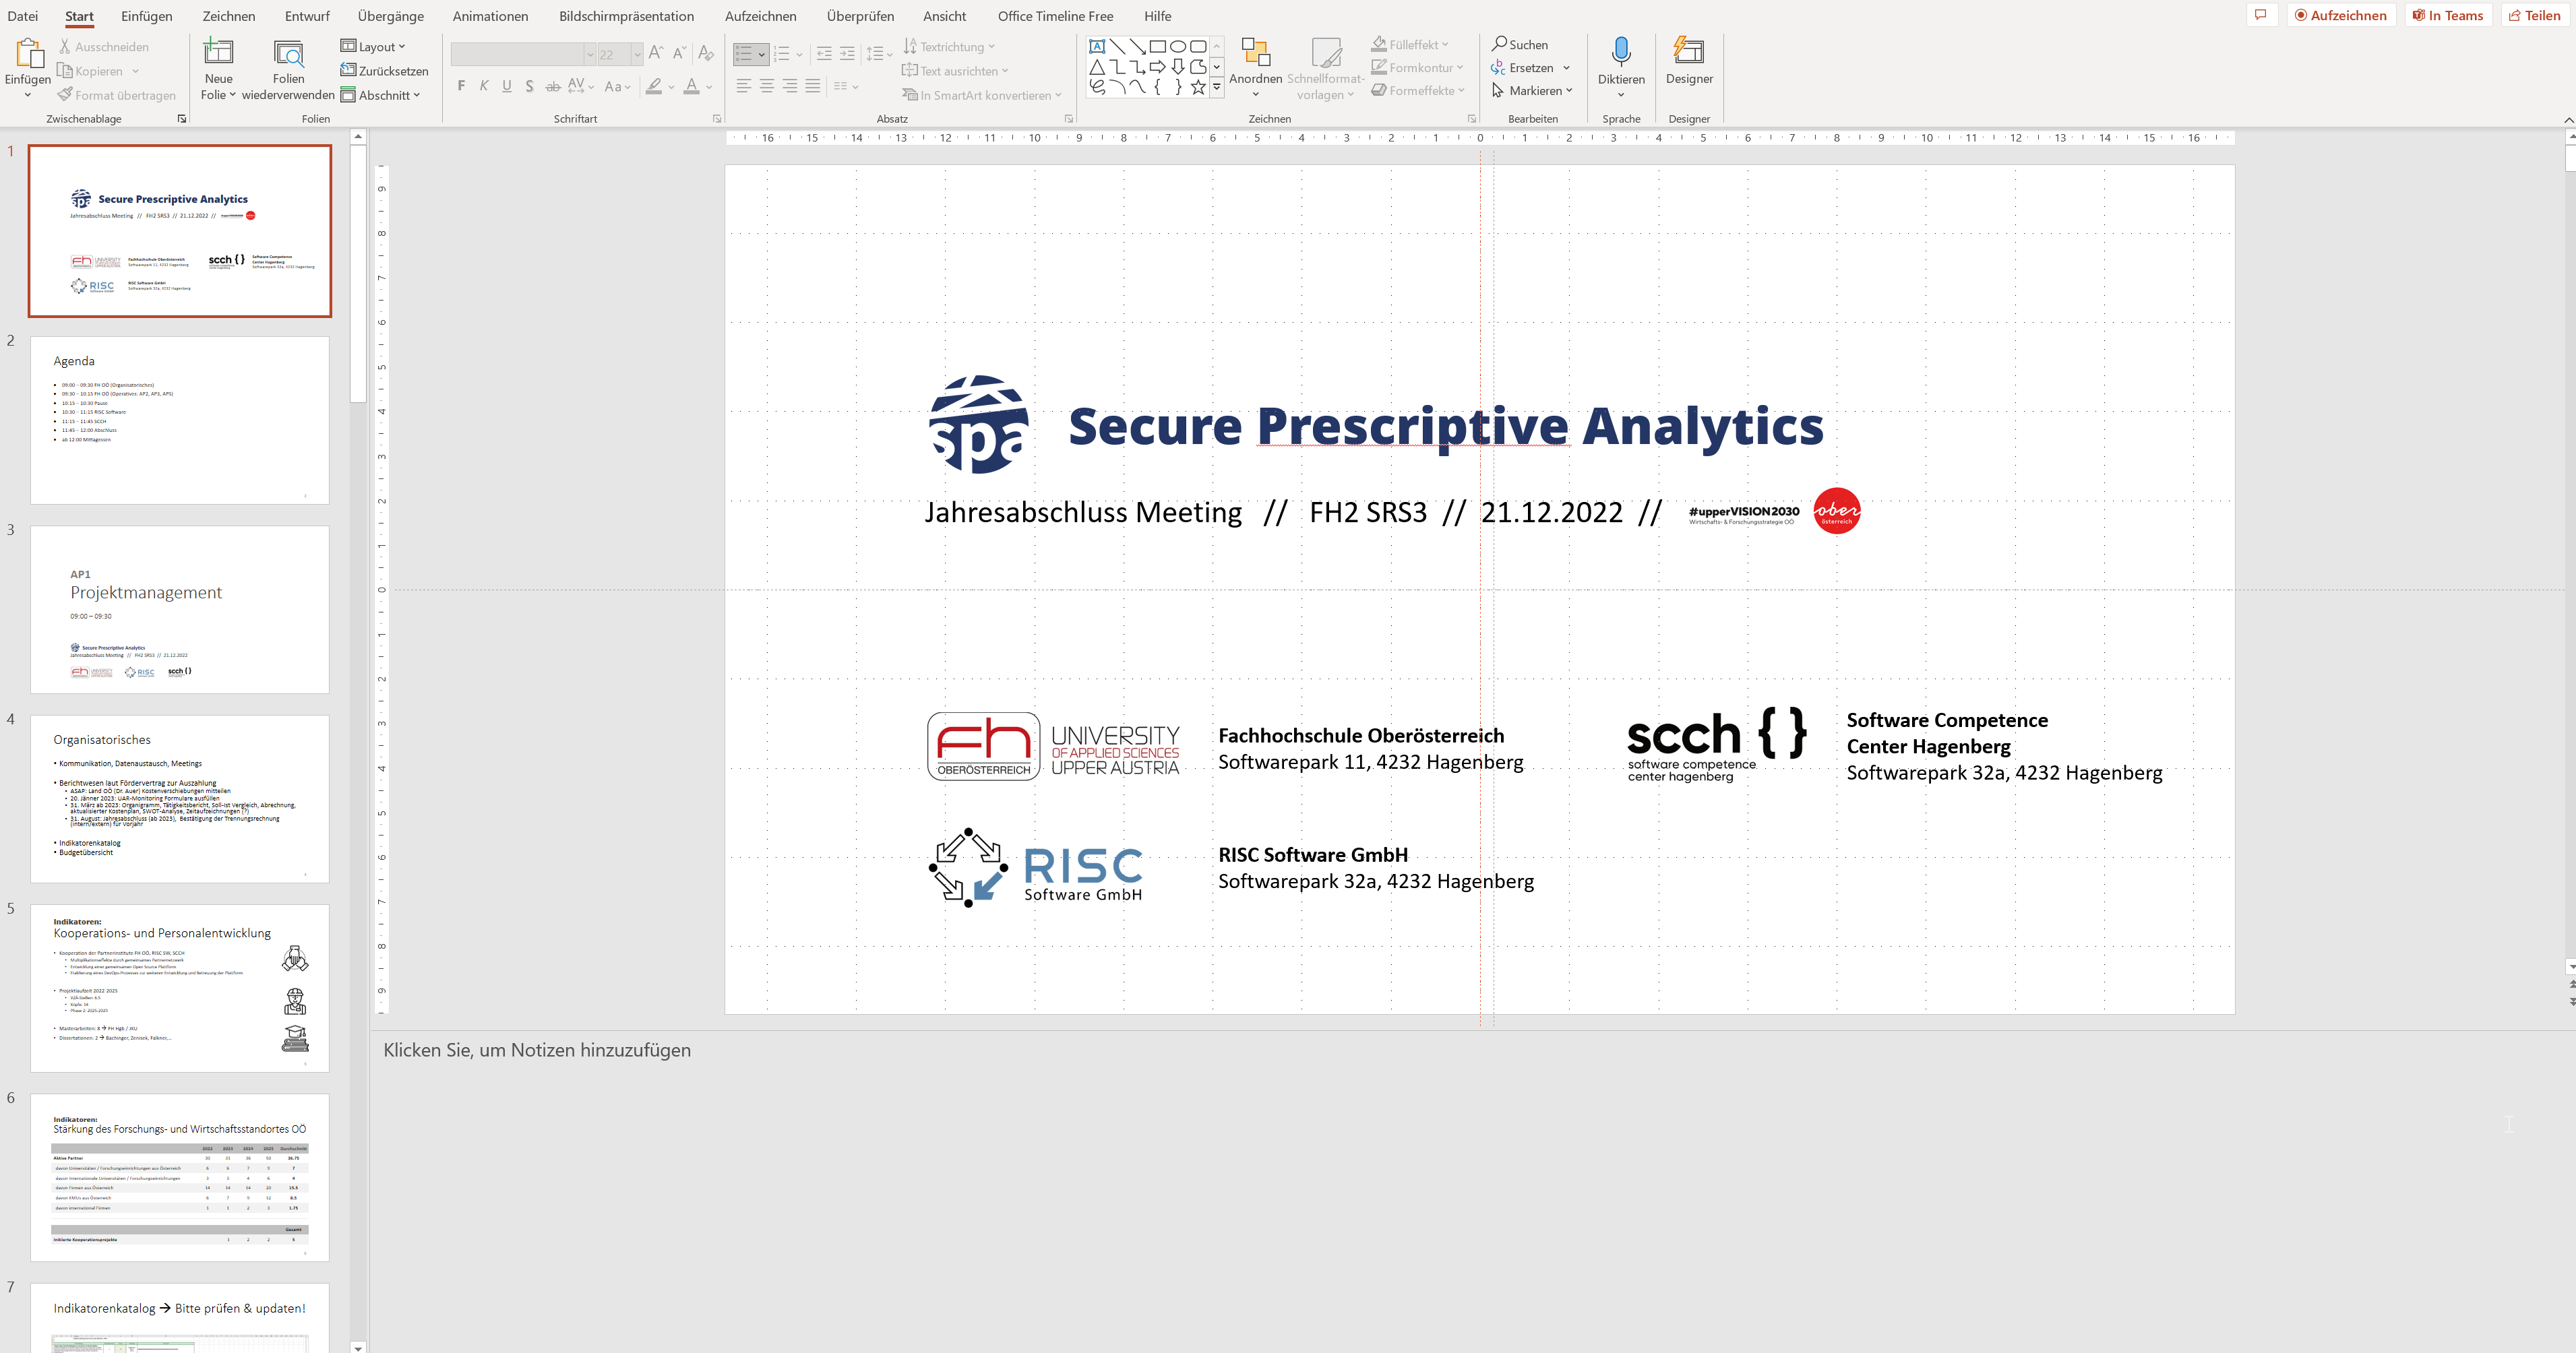This screenshot has height=1353, width=2576.
Task: Toggle underline formatting button U
Action: click(507, 86)
